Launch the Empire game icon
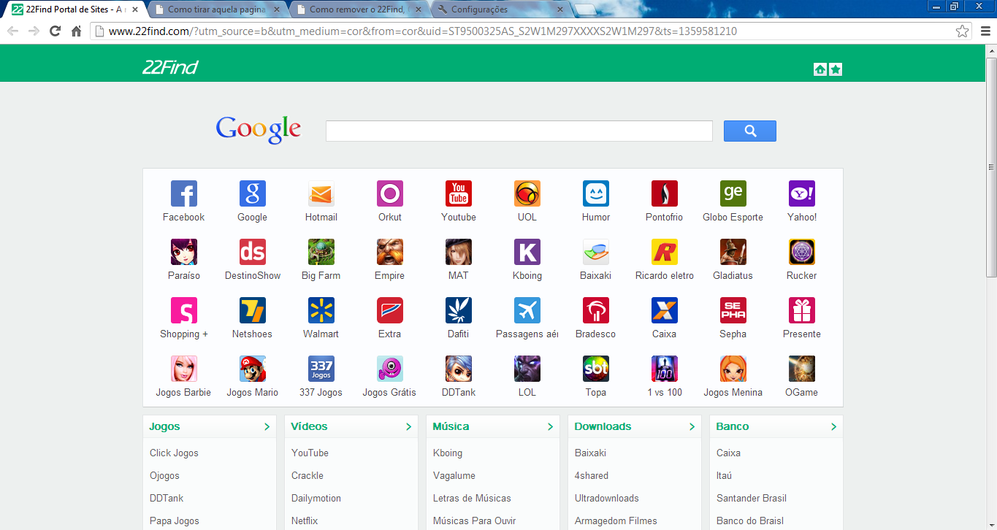The height and width of the screenshot is (530, 997). (x=390, y=252)
